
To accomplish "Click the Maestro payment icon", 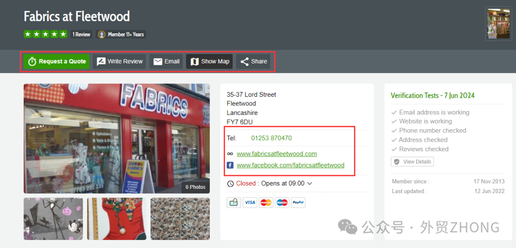I will coord(282,203).
